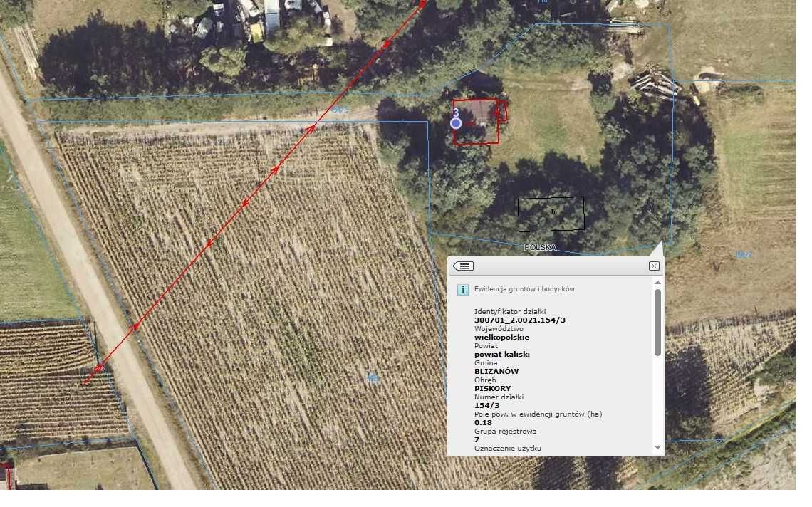This screenshot has width=812, height=507.
Task: Click the popup scrollbar's up arrow
Action: click(657, 283)
